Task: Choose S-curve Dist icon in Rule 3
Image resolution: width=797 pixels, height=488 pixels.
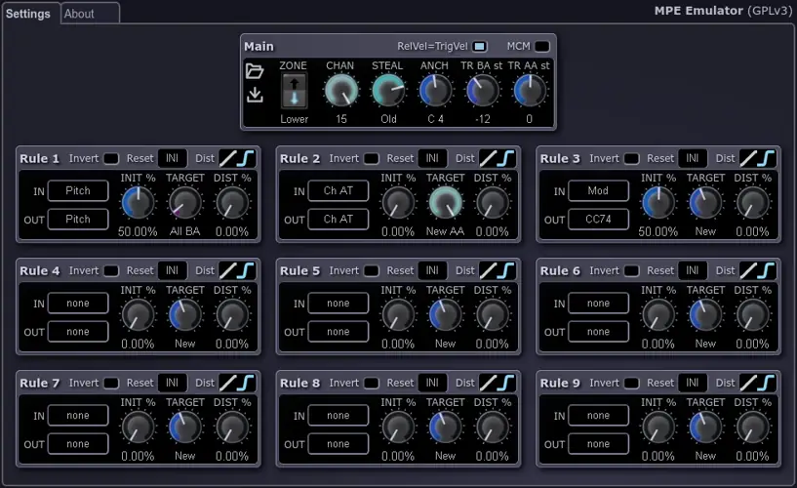Action: pos(767,158)
